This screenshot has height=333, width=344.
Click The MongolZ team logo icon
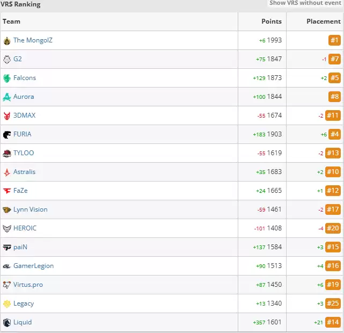pos(6,41)
